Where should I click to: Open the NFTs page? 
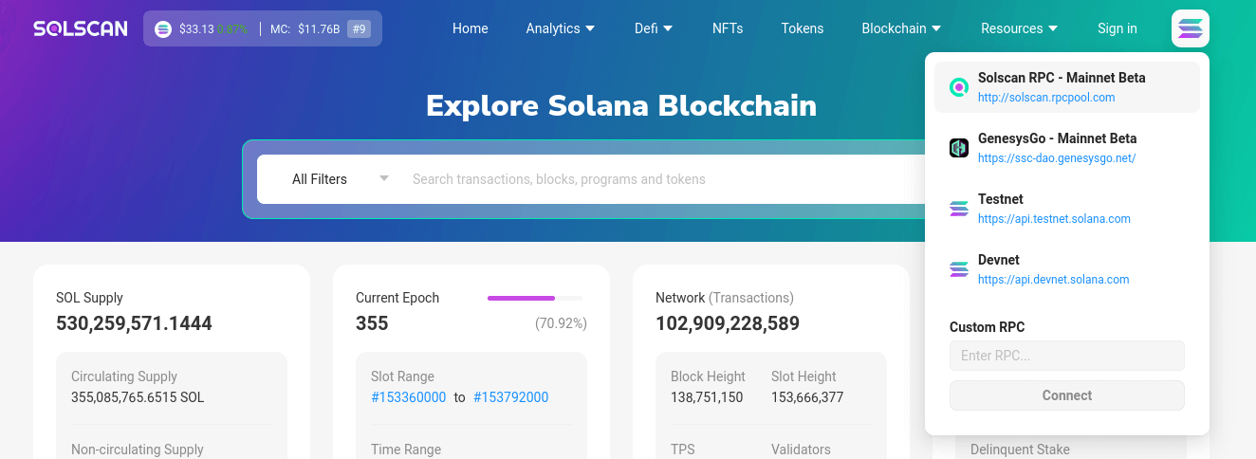tap(728, 28)
